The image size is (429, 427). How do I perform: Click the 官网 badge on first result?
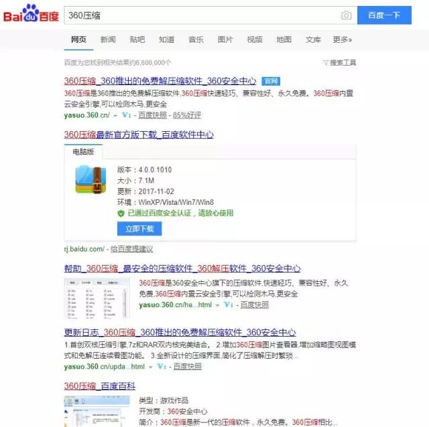click(x=271, y=81)
